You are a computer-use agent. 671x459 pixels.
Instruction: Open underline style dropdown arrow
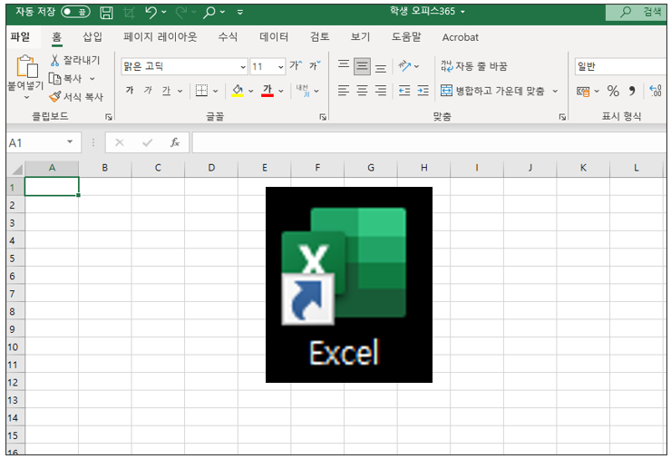click(x=180, y=91)
